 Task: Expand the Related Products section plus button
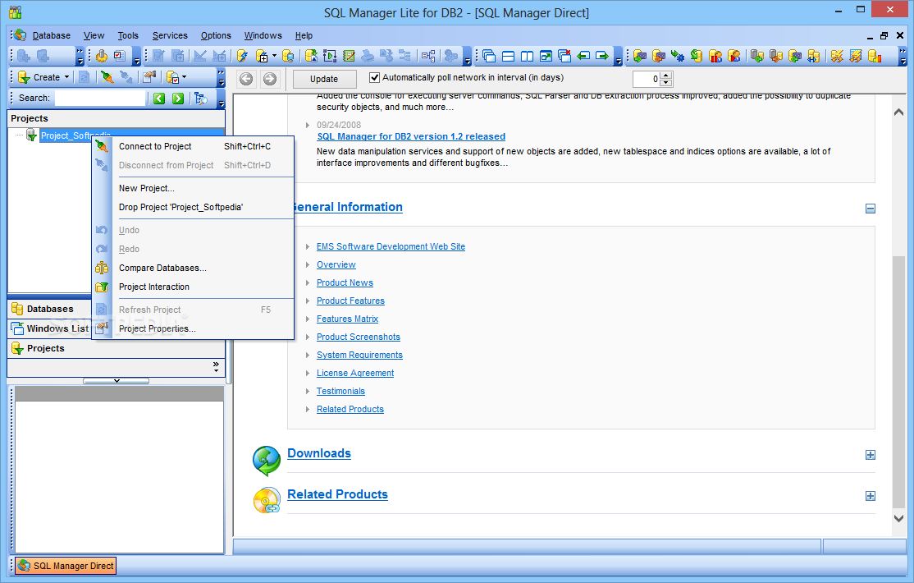pyautogui.click(x=871, y=496)
